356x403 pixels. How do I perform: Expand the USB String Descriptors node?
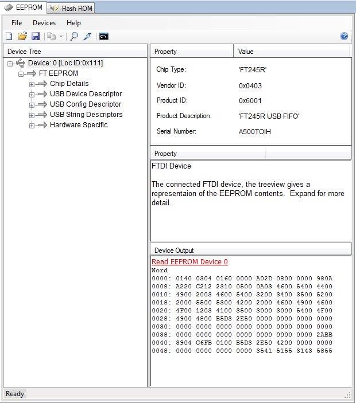[32, 115]
